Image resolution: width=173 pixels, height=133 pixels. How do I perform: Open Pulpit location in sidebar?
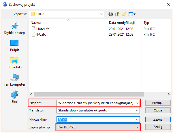pyautogui.click(x=14, y=46)
